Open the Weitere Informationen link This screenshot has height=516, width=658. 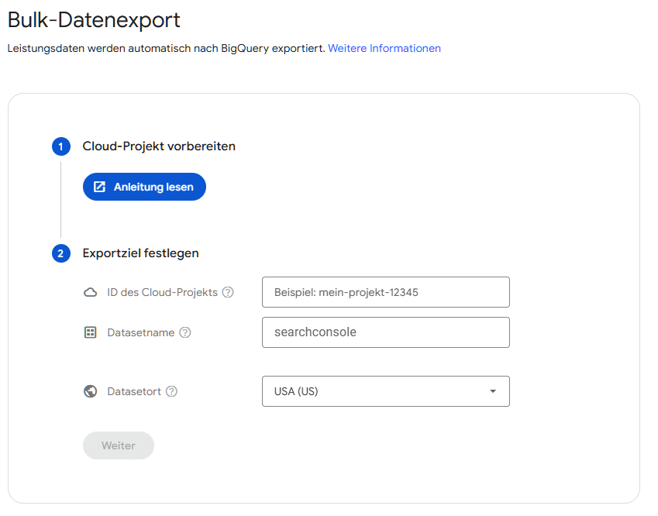[384, 48]
